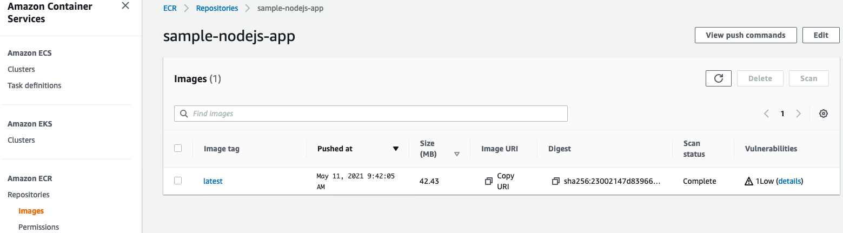Refresh the images list

click(718, 78)
